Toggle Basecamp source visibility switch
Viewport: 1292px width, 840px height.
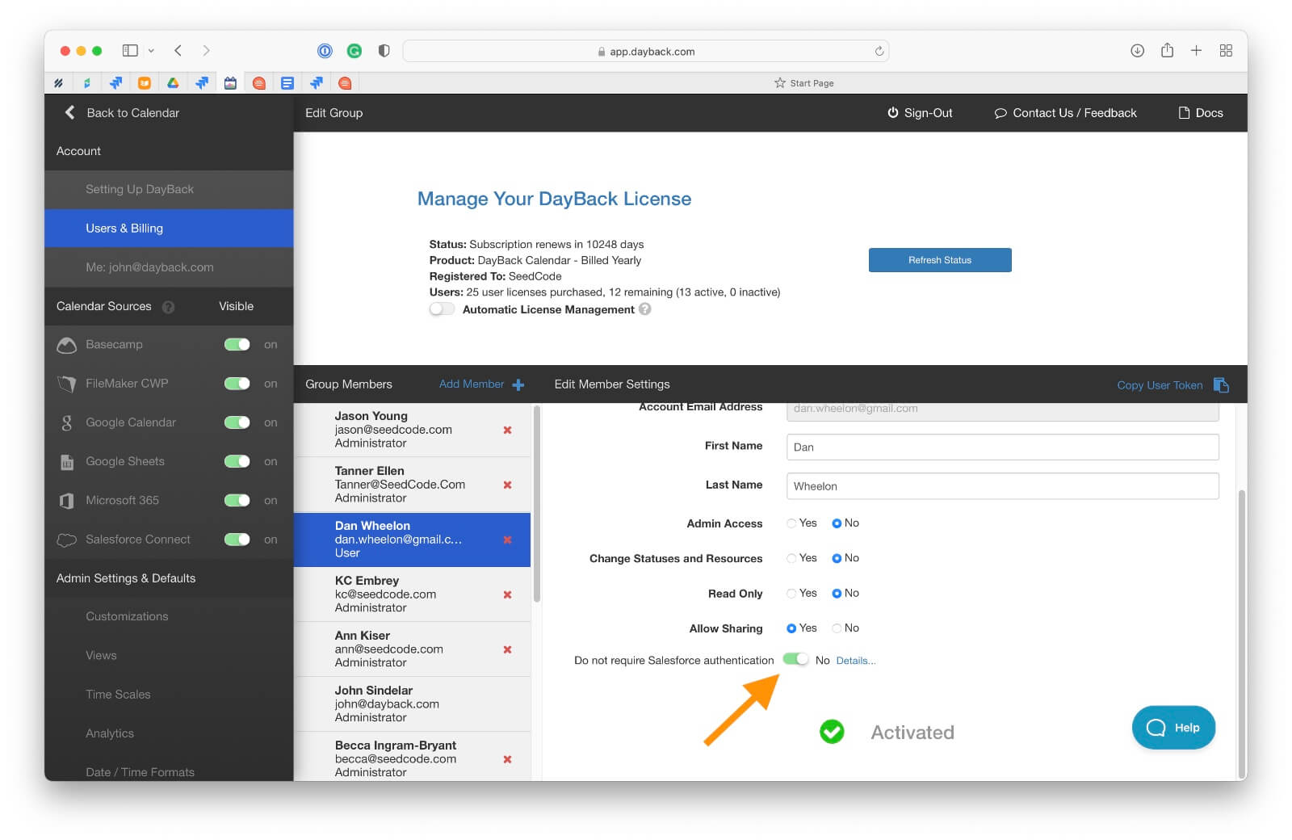237,345
